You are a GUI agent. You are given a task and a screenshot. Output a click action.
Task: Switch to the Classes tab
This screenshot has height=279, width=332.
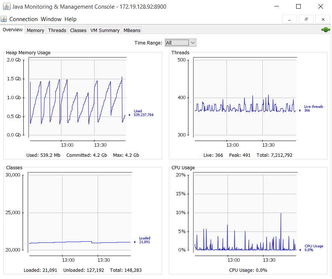[78, 30]
